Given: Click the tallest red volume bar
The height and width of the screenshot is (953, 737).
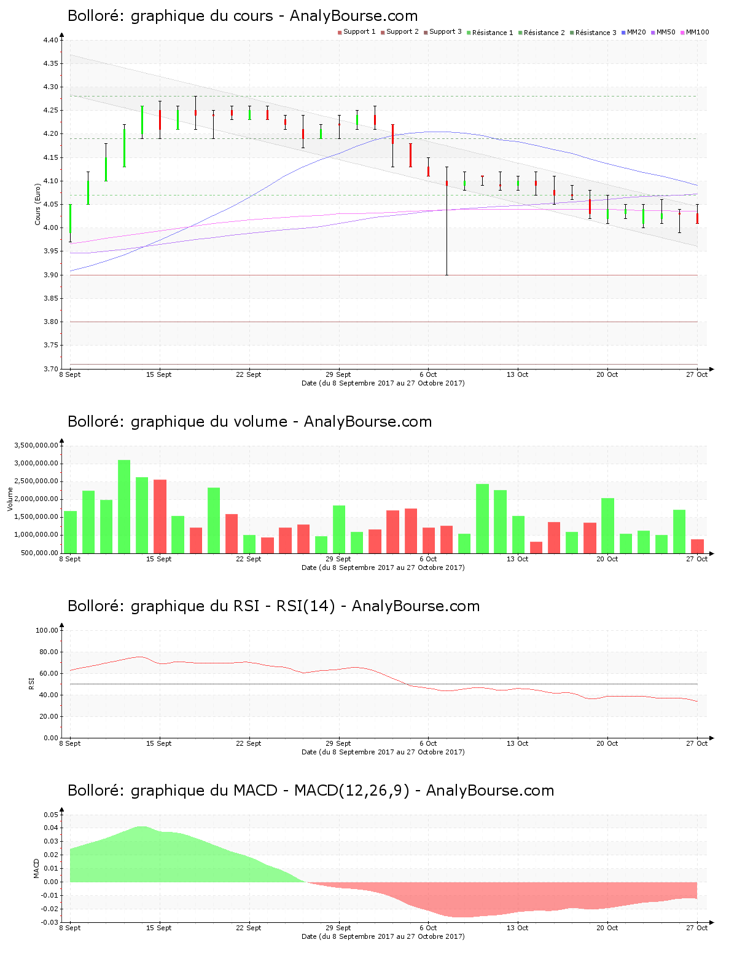Looking at the screenshot, I should 160,516.
